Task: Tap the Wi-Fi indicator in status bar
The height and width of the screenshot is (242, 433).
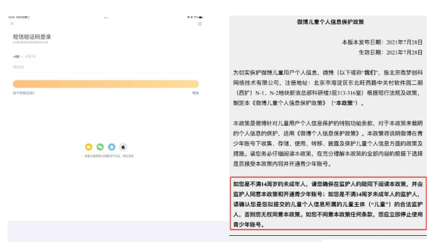Action: [188, 17]
